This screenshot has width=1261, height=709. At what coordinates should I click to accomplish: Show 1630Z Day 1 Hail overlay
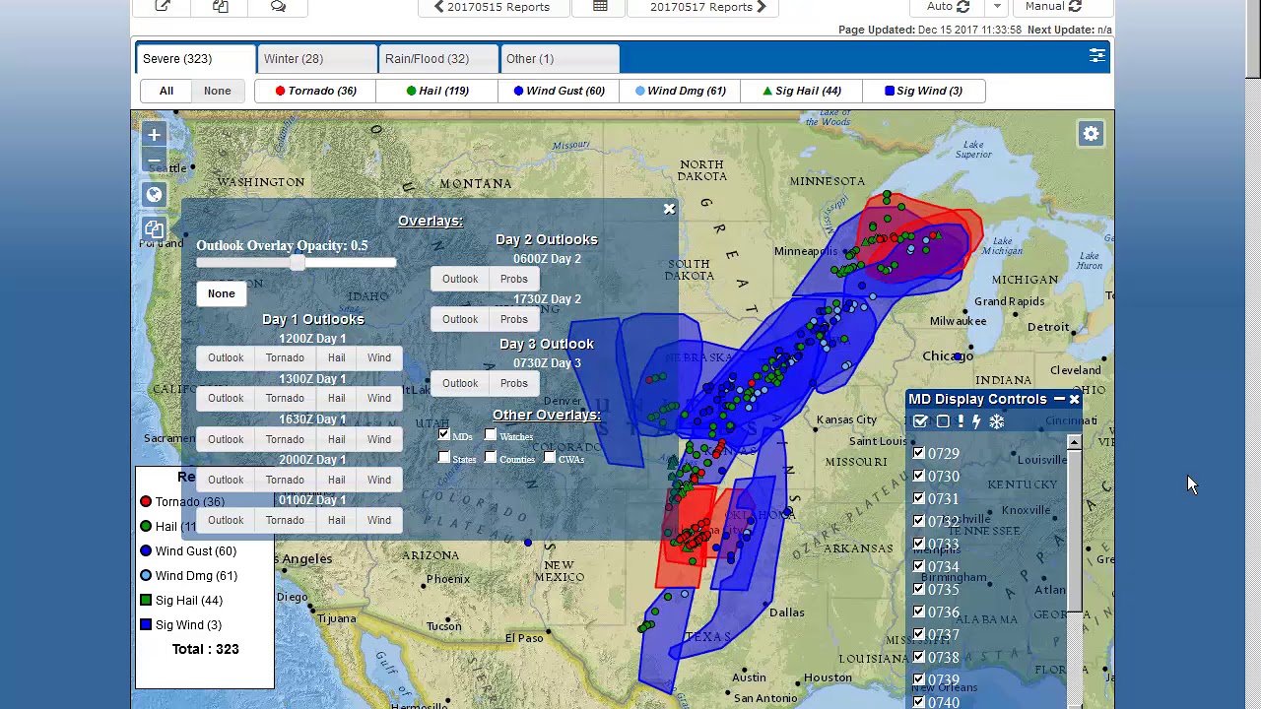click(x=337, y=439)
